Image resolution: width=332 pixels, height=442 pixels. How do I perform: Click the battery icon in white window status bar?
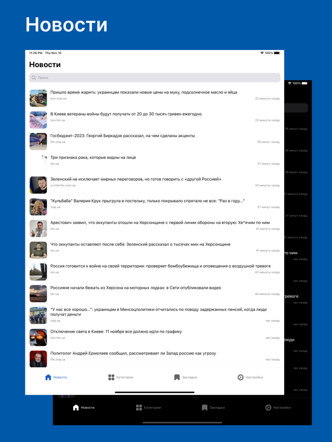coord(277,53)
